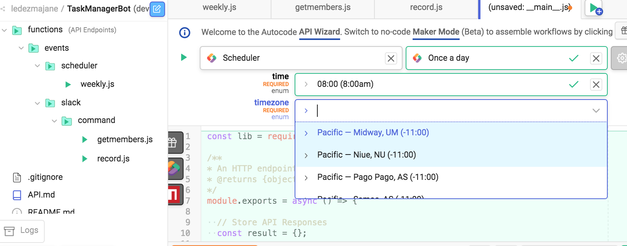
Task: Click the TaskManagerBot project name
Action: point(99,9)
